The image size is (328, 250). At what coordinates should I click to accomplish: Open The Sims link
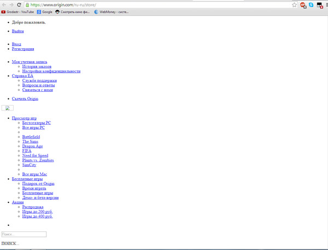point(30,142)
